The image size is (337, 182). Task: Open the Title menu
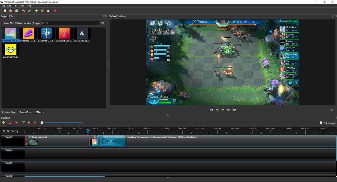tap(15, 6)
